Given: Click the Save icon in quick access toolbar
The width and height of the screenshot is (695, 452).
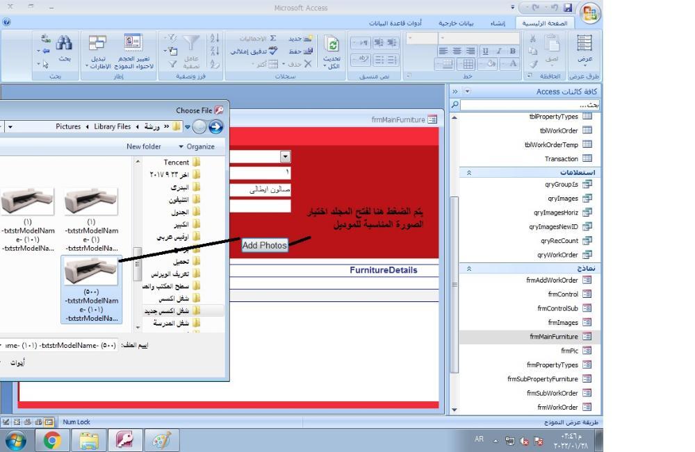Looking at the screenshot, I should tap(567, 8).
